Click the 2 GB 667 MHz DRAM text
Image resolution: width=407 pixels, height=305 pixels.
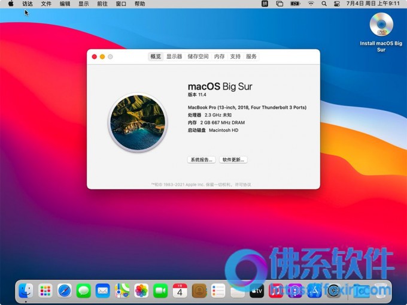tap(223, 123)
